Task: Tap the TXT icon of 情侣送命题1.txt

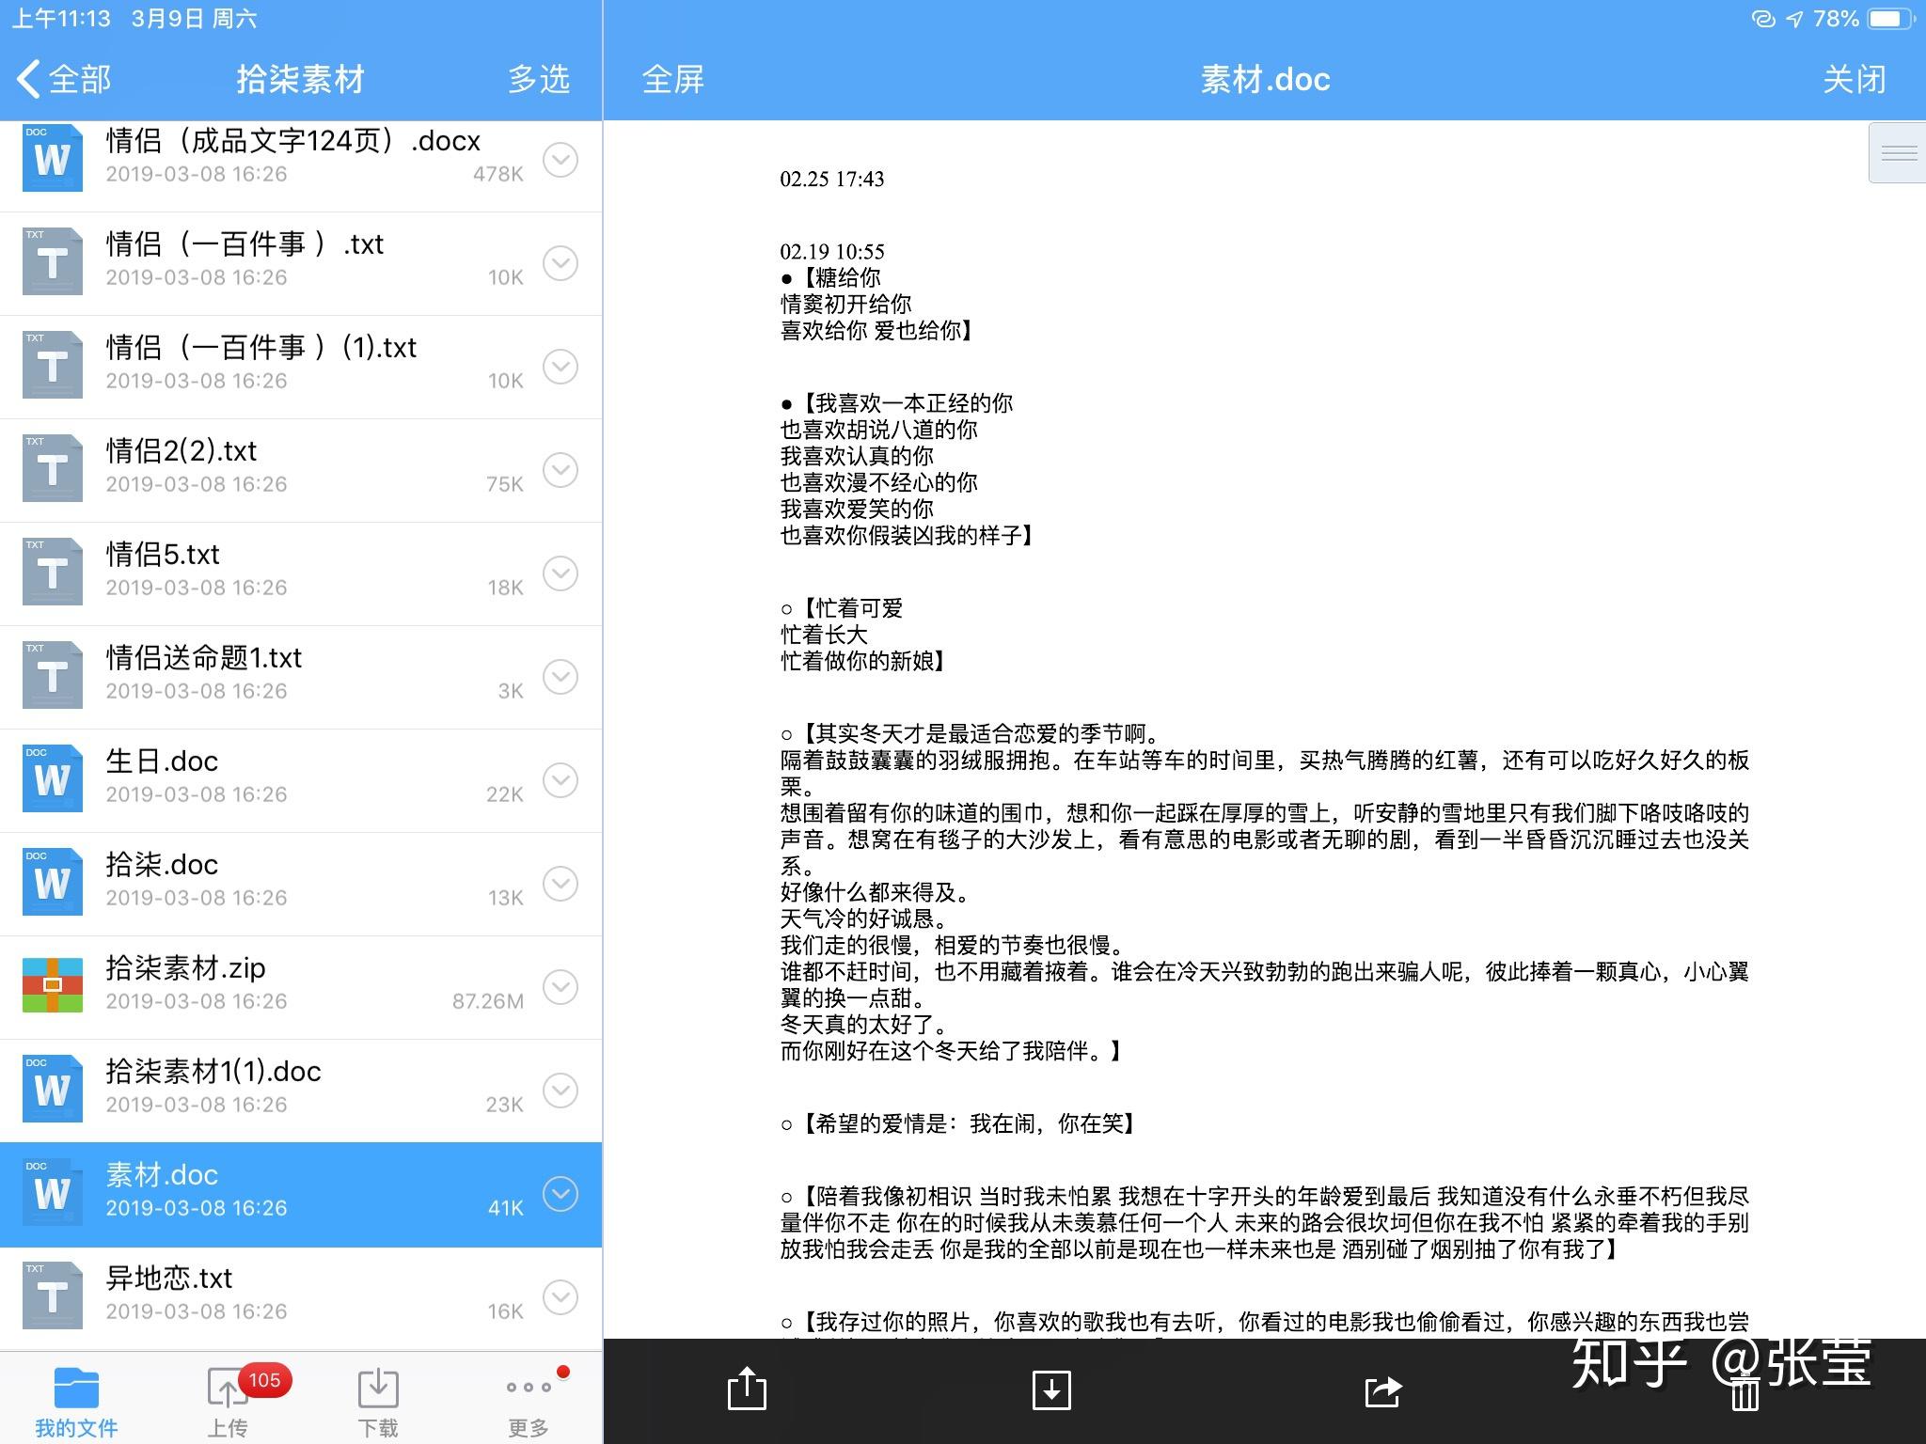Action: point(53,675)
